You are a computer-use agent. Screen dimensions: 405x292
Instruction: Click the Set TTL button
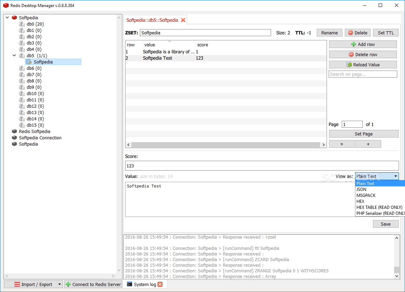(386, 33)
